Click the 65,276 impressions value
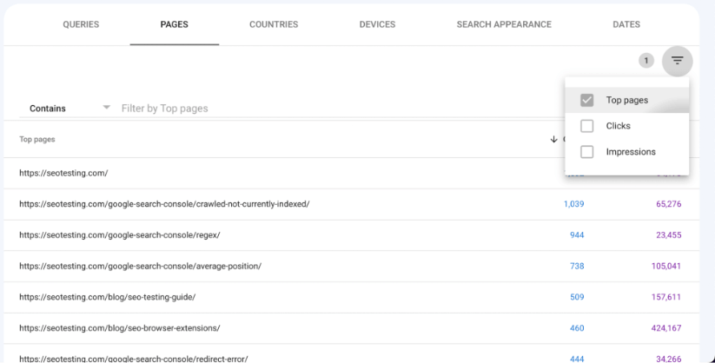Screen dimensions: 715x363 [668, 204]
